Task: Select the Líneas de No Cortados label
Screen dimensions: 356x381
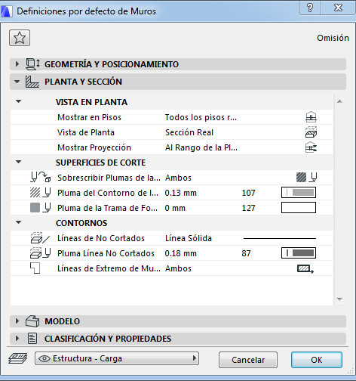Action: [x=101, y=238]
